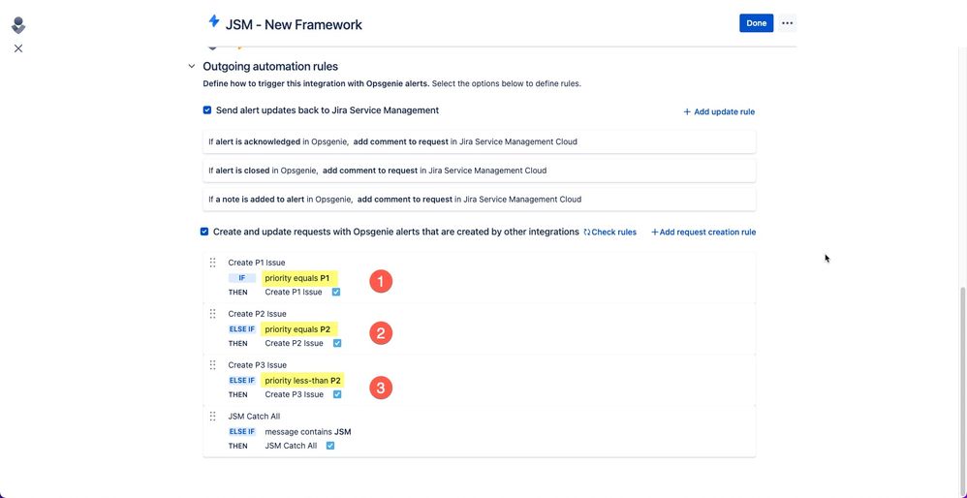This screenshot has width=967, height=498.
Task: Toggle Create and update requests checkbox
Action: [204, 232]
